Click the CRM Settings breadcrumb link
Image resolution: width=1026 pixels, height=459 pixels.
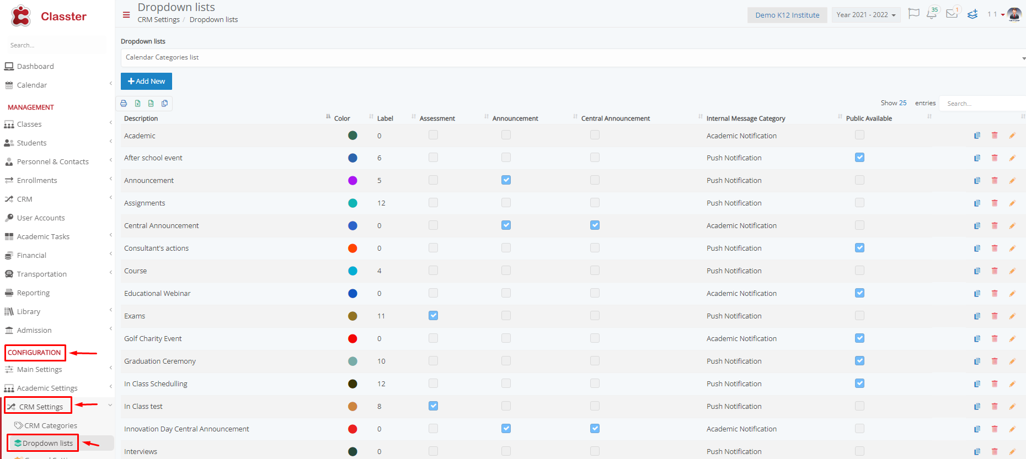(x=158, y=20)
